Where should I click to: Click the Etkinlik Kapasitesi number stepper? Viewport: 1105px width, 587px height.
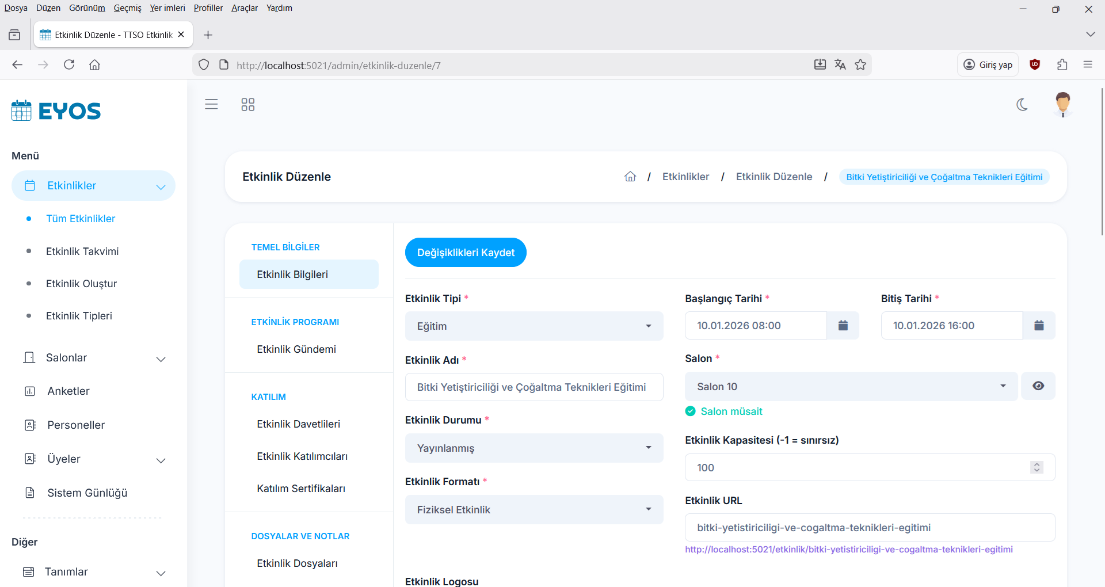[x=1037, y=467]
